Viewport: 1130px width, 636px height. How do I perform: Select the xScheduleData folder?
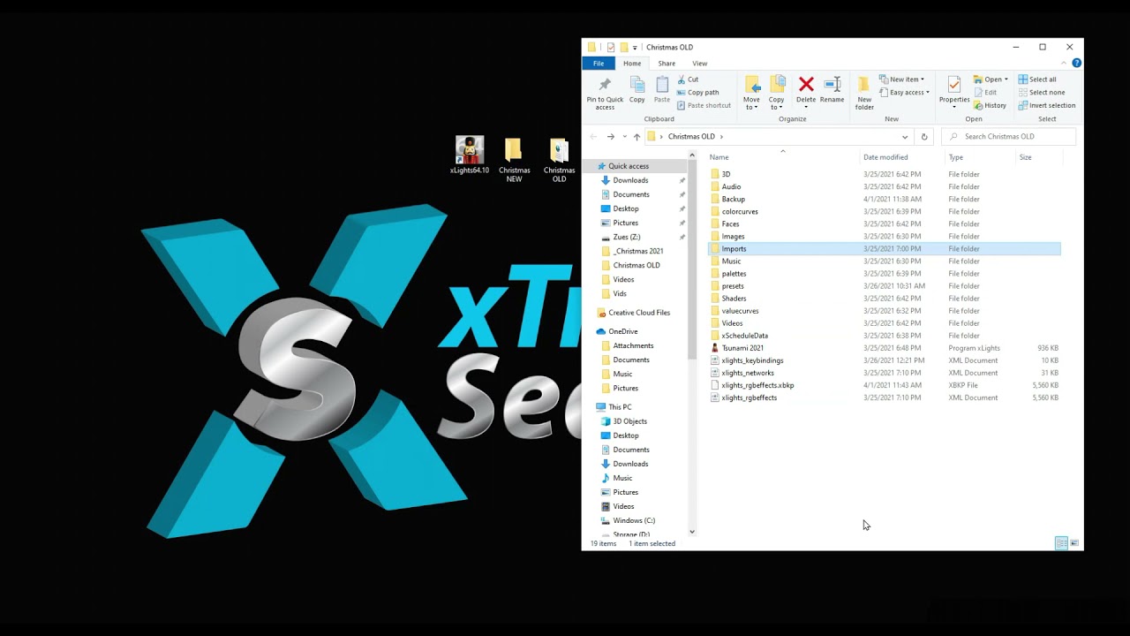coord(744,336)
